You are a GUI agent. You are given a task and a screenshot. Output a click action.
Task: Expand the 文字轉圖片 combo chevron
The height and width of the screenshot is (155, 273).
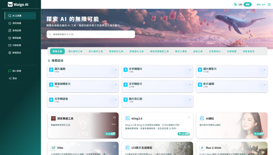pyautogui.click(x=190, y=70)
